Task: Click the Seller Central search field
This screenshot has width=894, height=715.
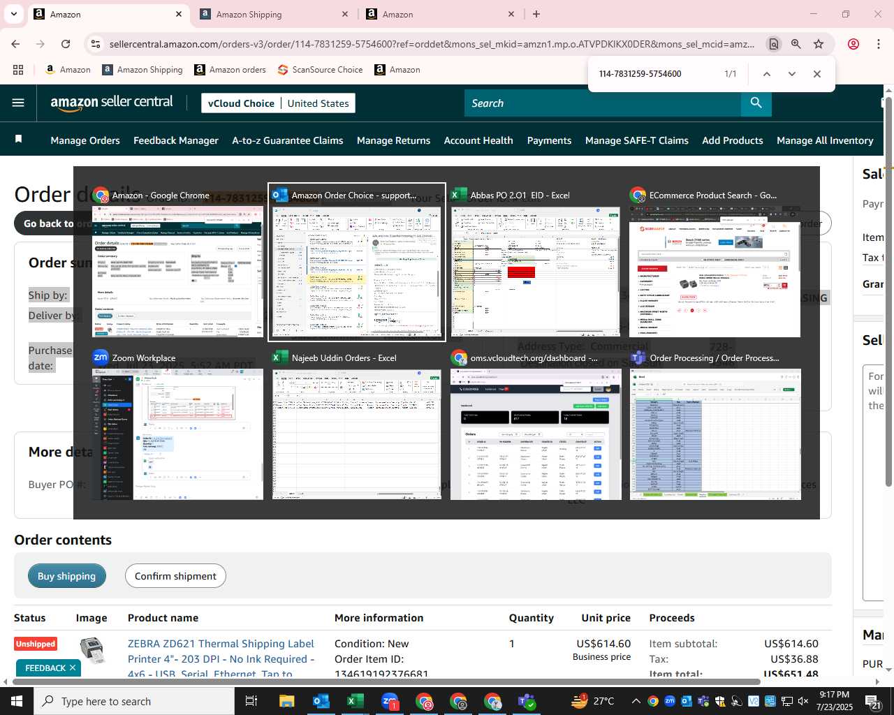Action: pyautogui.click(x=603, y=103)
